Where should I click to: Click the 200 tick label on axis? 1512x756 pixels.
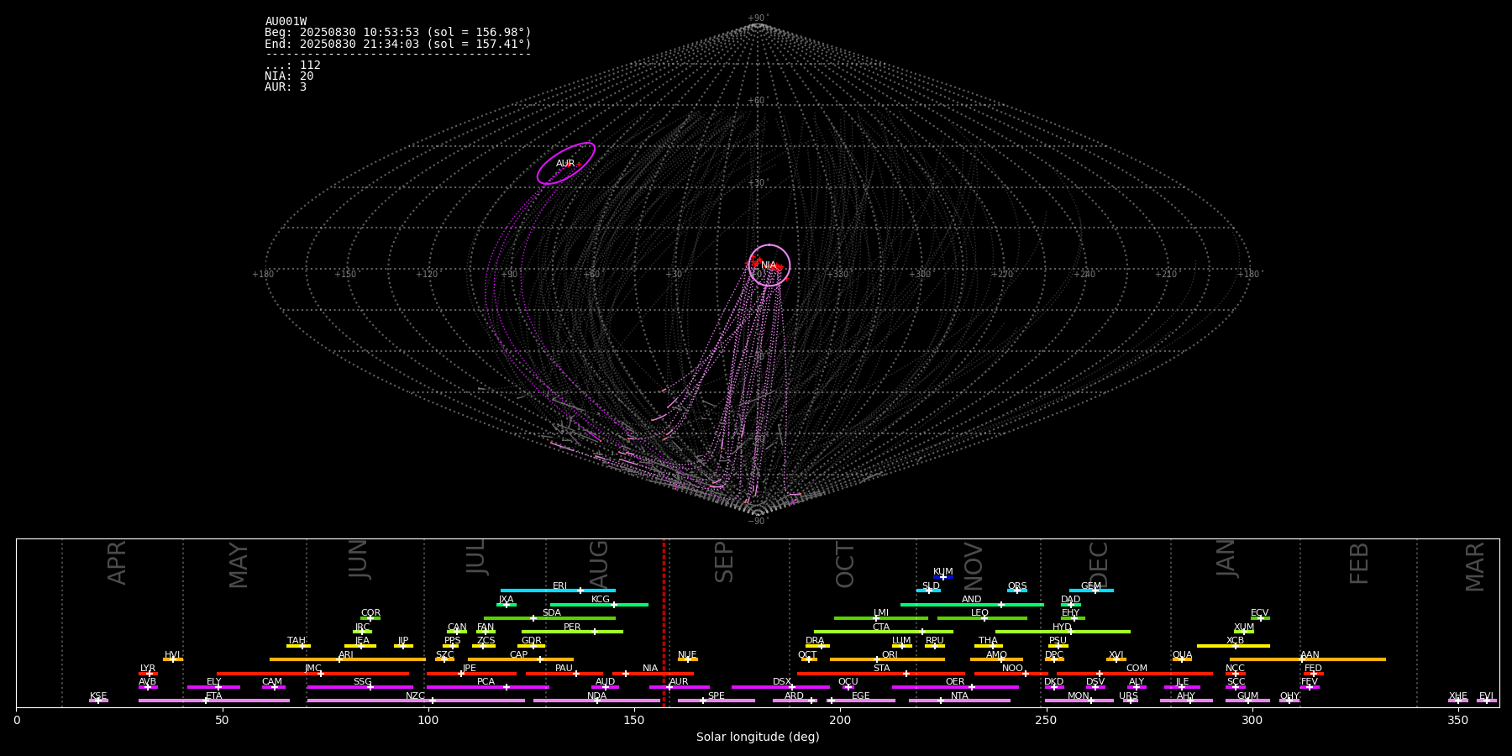coord(840,720)
